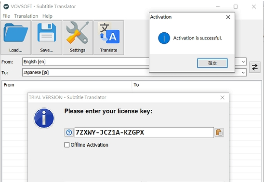This screenshot has height=182, width=264.
Task: Confirm the Activation dialog with 確定 button
Action: (x=212, y=63)
